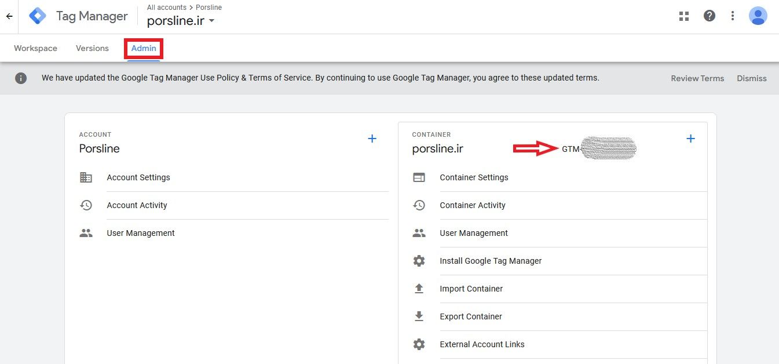Click the porsline.ir container name heading
The image size is (779, 364).
coord(438,148)
